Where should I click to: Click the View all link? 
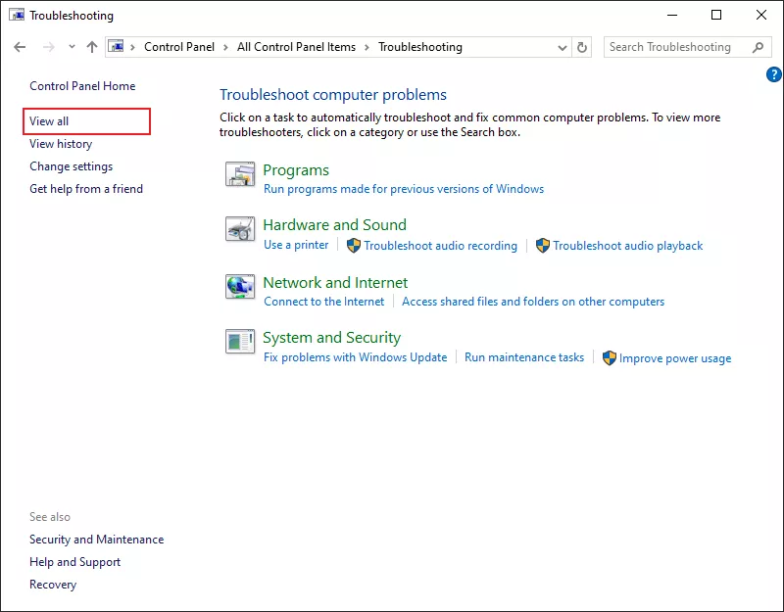49,121
